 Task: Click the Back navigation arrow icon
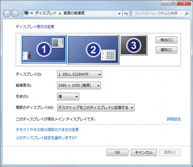(x=6, y=14)
